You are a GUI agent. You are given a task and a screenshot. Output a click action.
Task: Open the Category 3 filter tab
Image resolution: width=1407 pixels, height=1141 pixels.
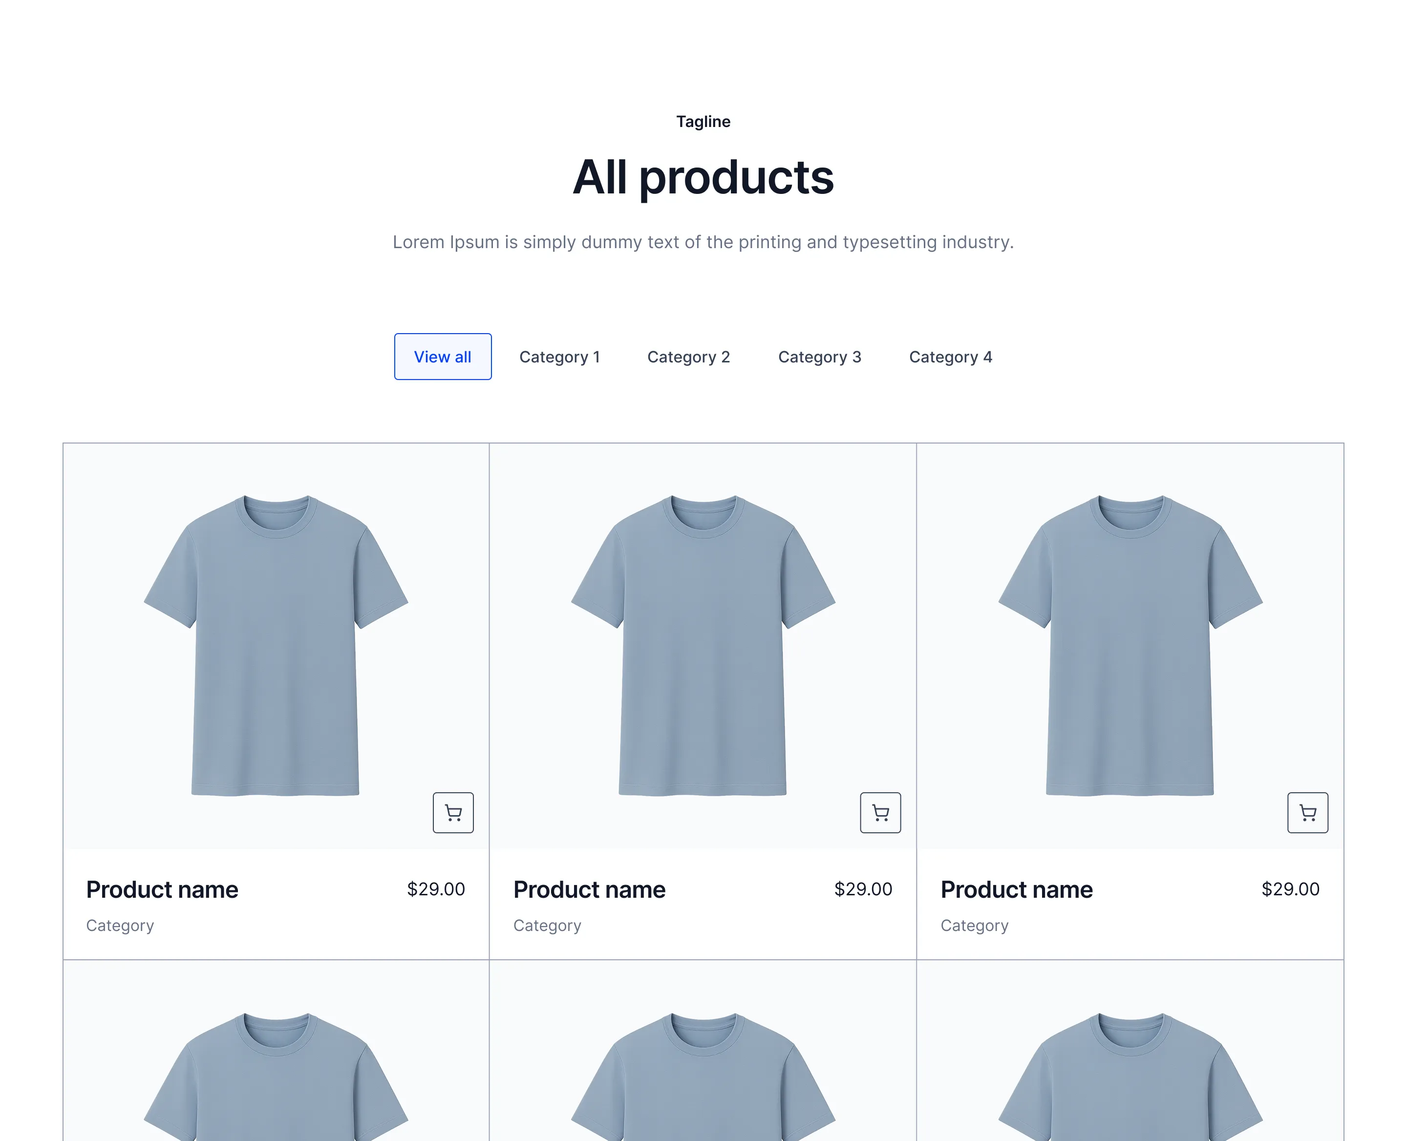(819, 356)
